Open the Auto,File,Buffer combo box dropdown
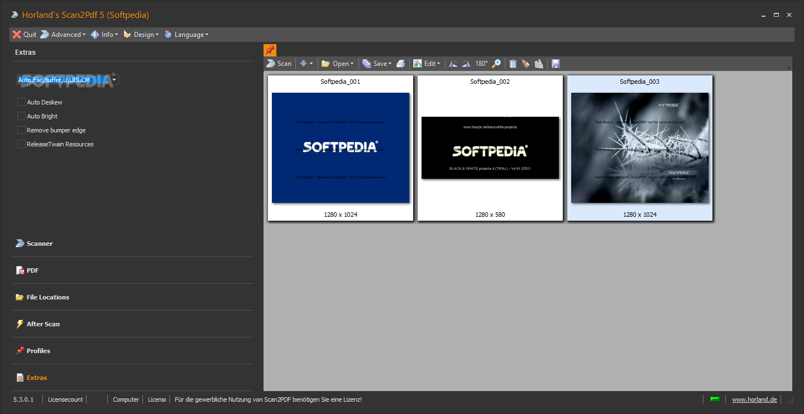The height and width of the screenshot is (414, 804). pos(114,80)
